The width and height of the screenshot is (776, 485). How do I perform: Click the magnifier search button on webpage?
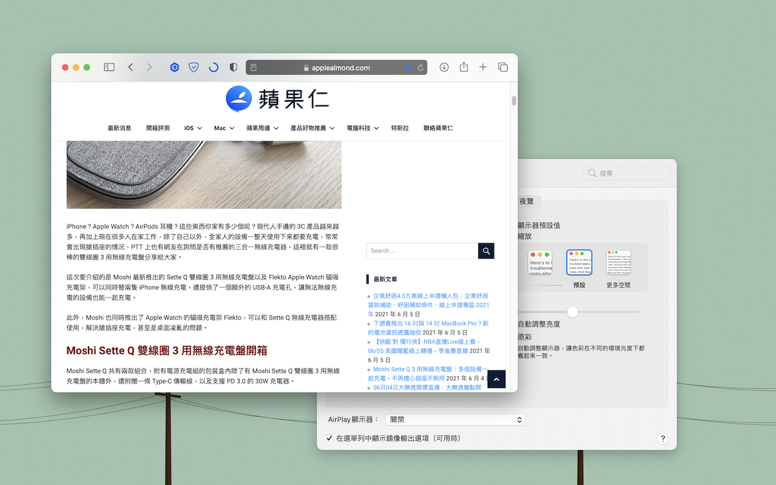[x=486, y=251]
